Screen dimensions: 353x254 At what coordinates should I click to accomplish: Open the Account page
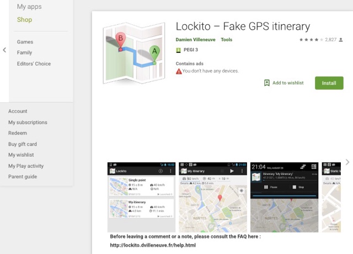(18, 111)
